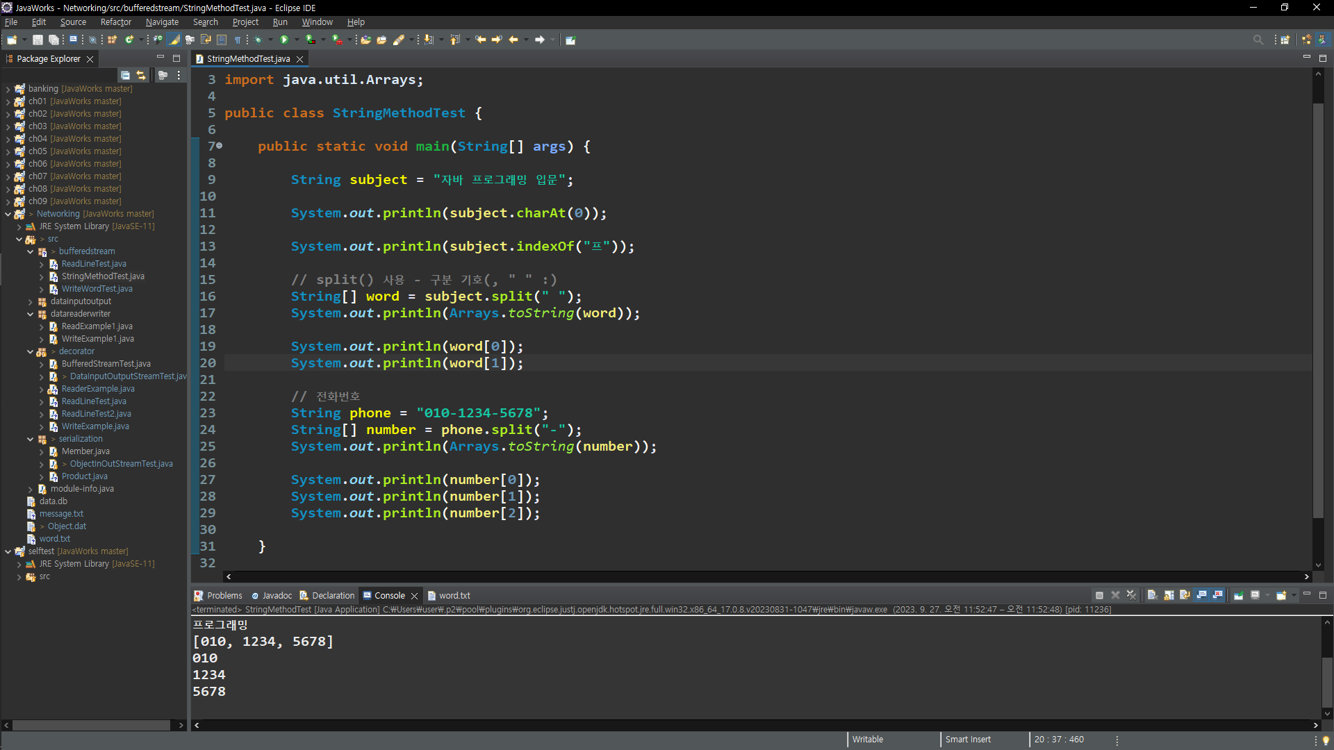Click the Search magnifier icon at top right
This screenshot has width=1334, height=750.
click(1258, 40)
